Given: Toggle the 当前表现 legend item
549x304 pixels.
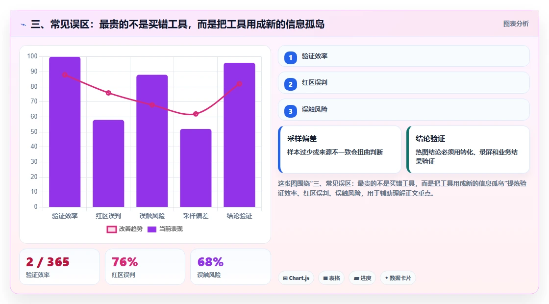Looking at the screenshot, I should 165,229.
